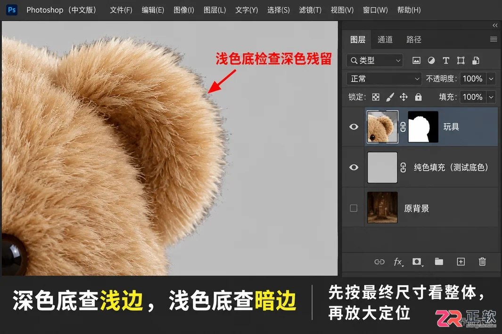Select the 玩具 layer image thumbnail
This screenshot has height=334, width=502.
tap(382, 127)
